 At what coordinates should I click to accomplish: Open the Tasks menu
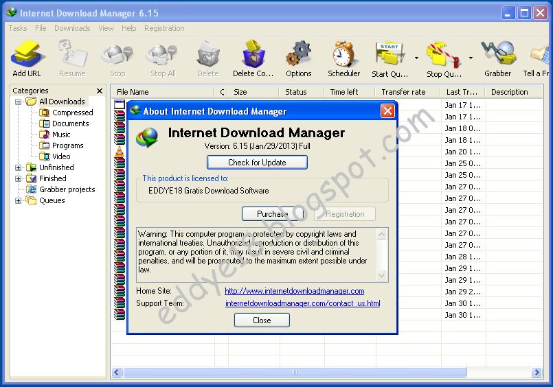click(x=18, y=28)
